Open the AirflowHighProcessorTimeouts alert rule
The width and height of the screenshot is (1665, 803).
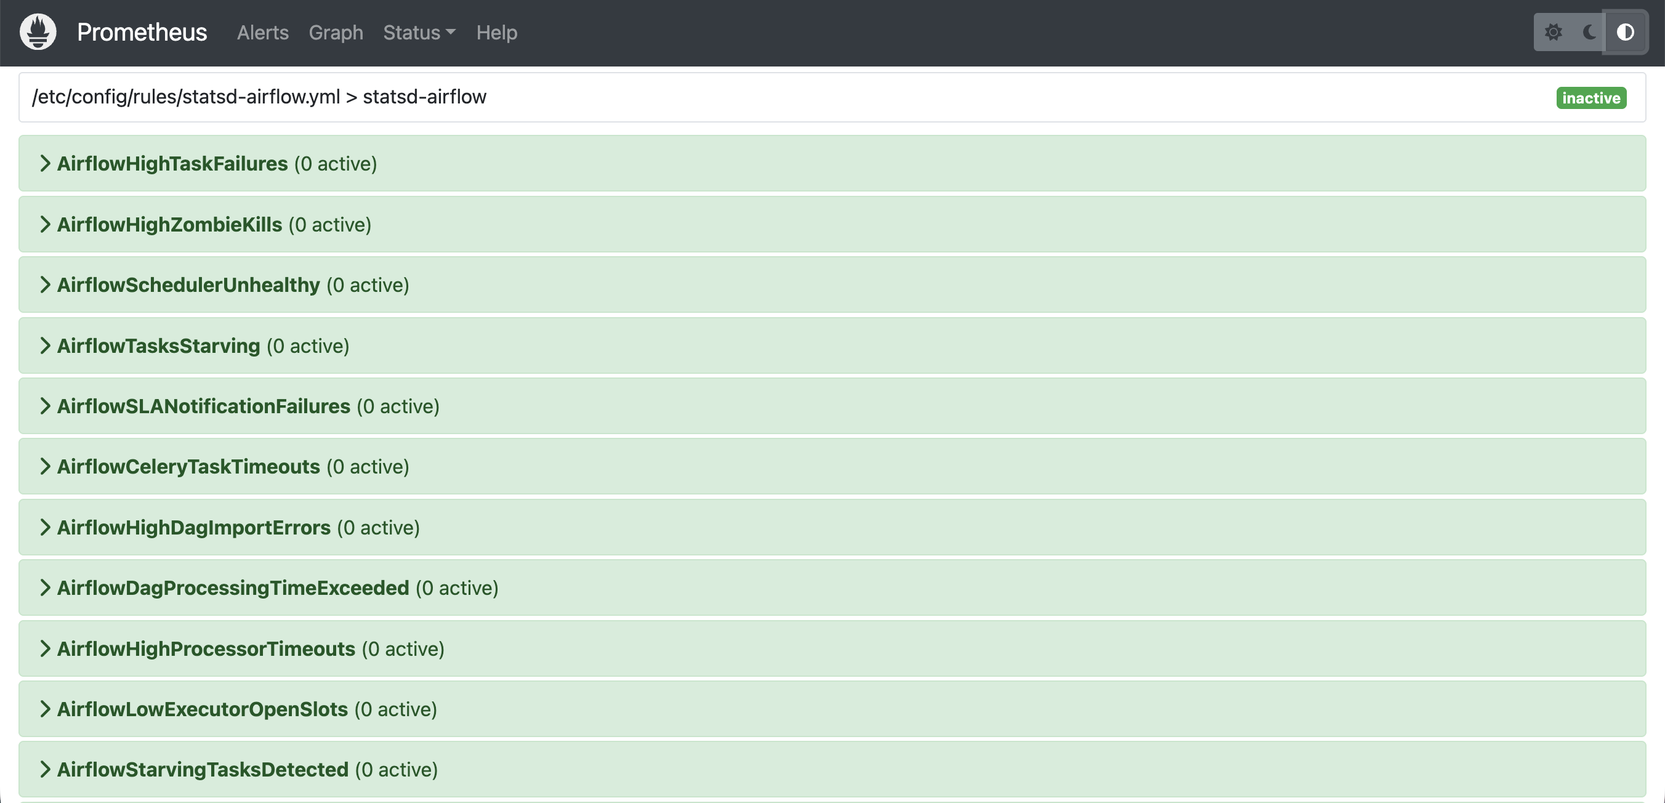(206, 648)
